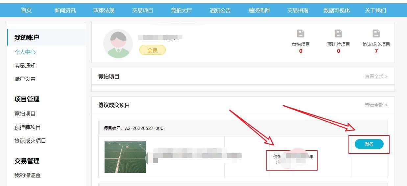Click the 会员 badge under the username
This screenshot has width=407, height=186.
[153, 50]
